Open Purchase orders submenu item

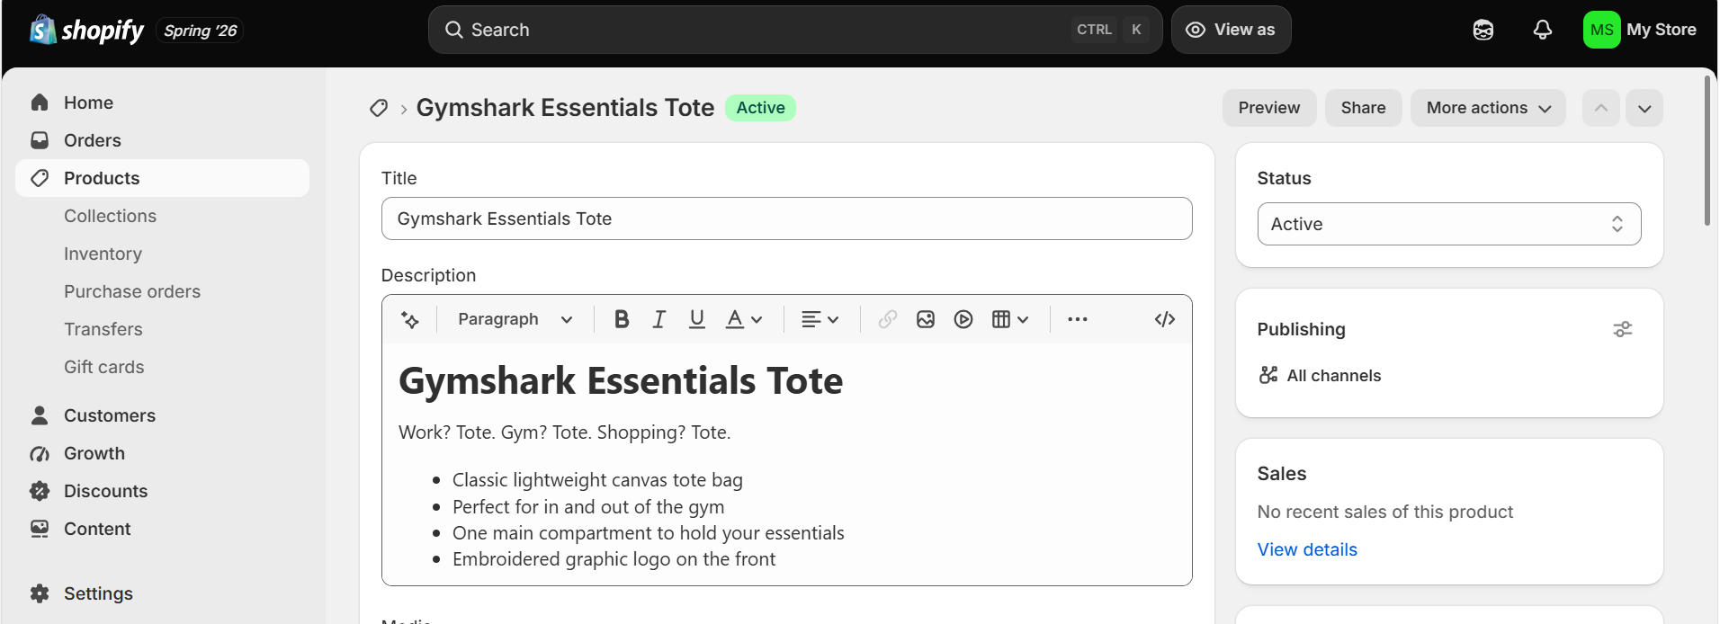coord(132,291)
